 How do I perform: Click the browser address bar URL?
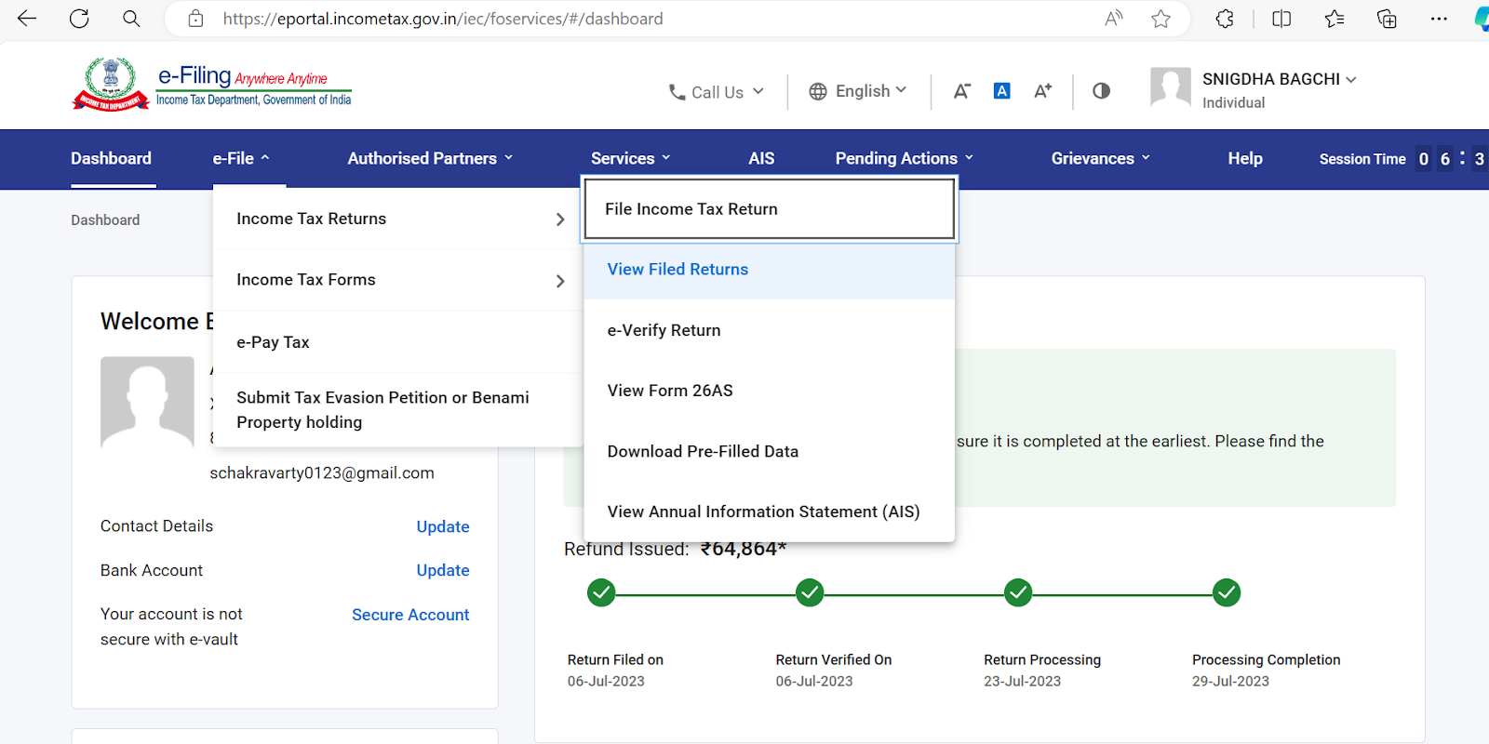(x=443, y=19)
